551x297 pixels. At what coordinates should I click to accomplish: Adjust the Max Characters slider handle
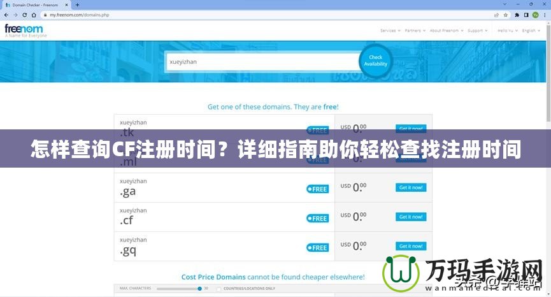click(x=199, y=289)
